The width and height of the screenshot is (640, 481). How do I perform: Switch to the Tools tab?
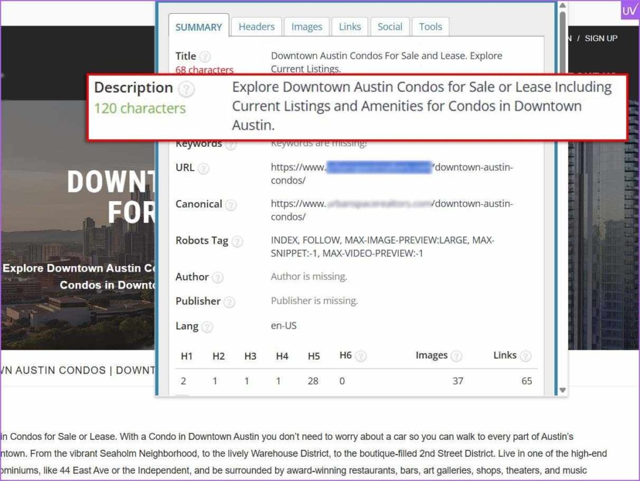pyautogui.click(x=431, y=27)
